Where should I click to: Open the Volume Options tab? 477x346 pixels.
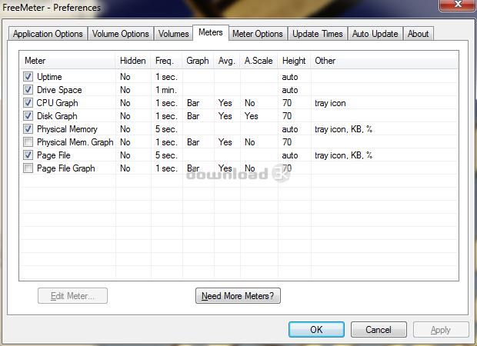[120, 34]
